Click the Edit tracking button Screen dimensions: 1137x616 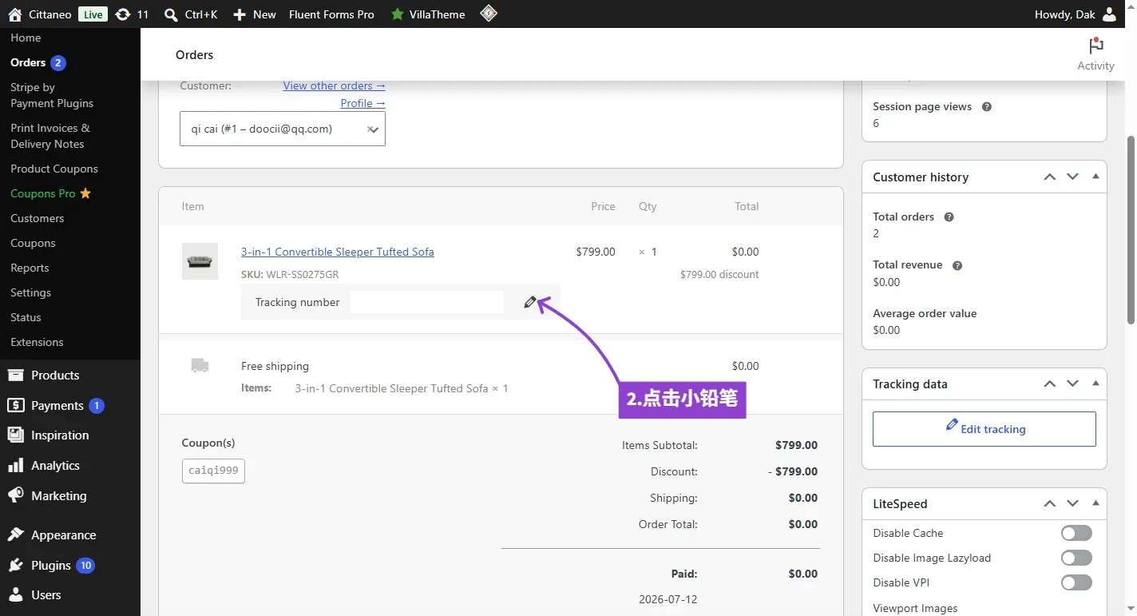click(x=984, y=429)
